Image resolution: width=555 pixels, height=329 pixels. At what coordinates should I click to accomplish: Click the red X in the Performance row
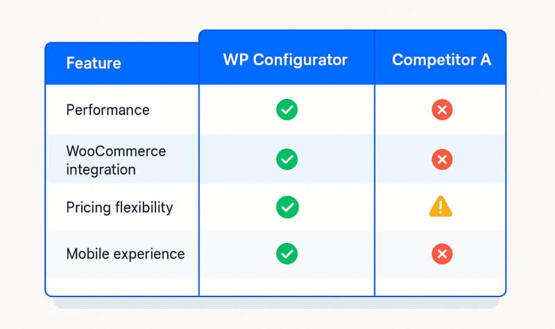[x=441, y=109]
